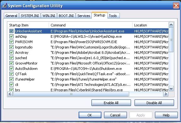Uncheck the ashDisp startup checkbox

pyautogui.click(x=11, y=36)
